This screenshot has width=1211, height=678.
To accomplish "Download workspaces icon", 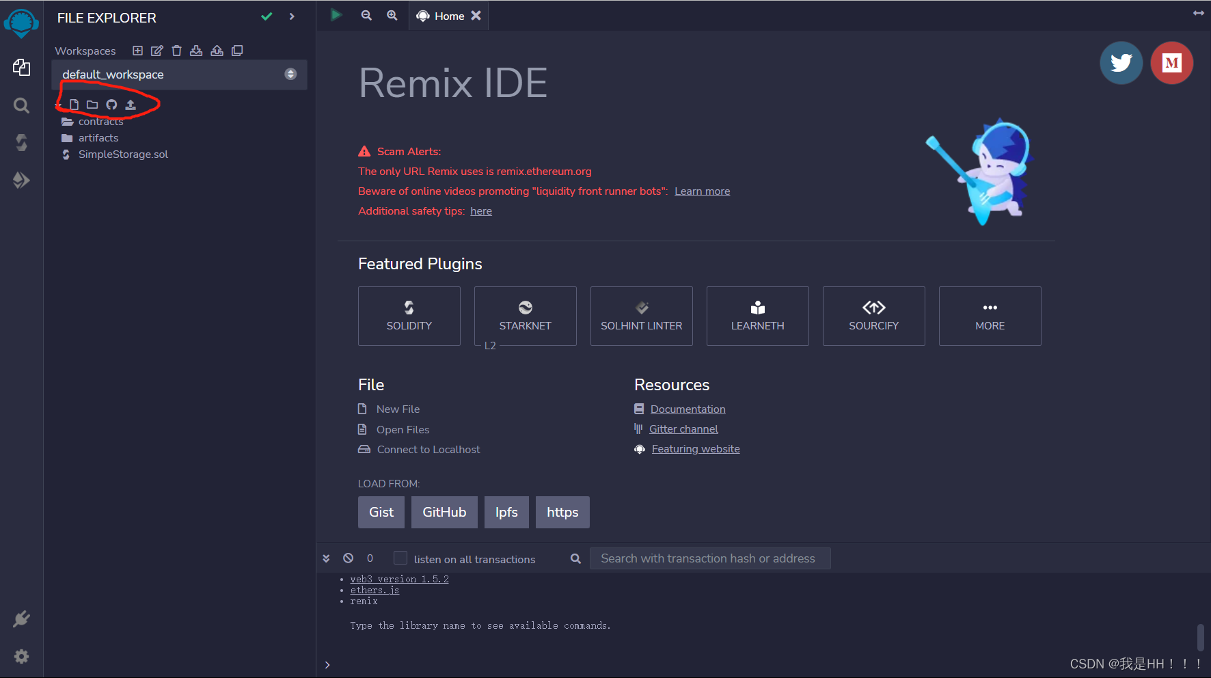I will coord(196,51).
